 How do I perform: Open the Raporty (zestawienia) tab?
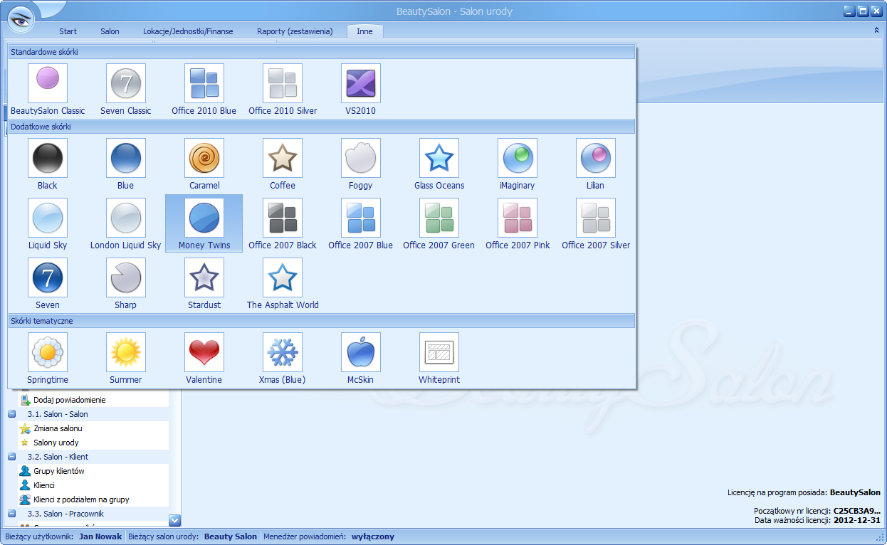pos(295,31)
